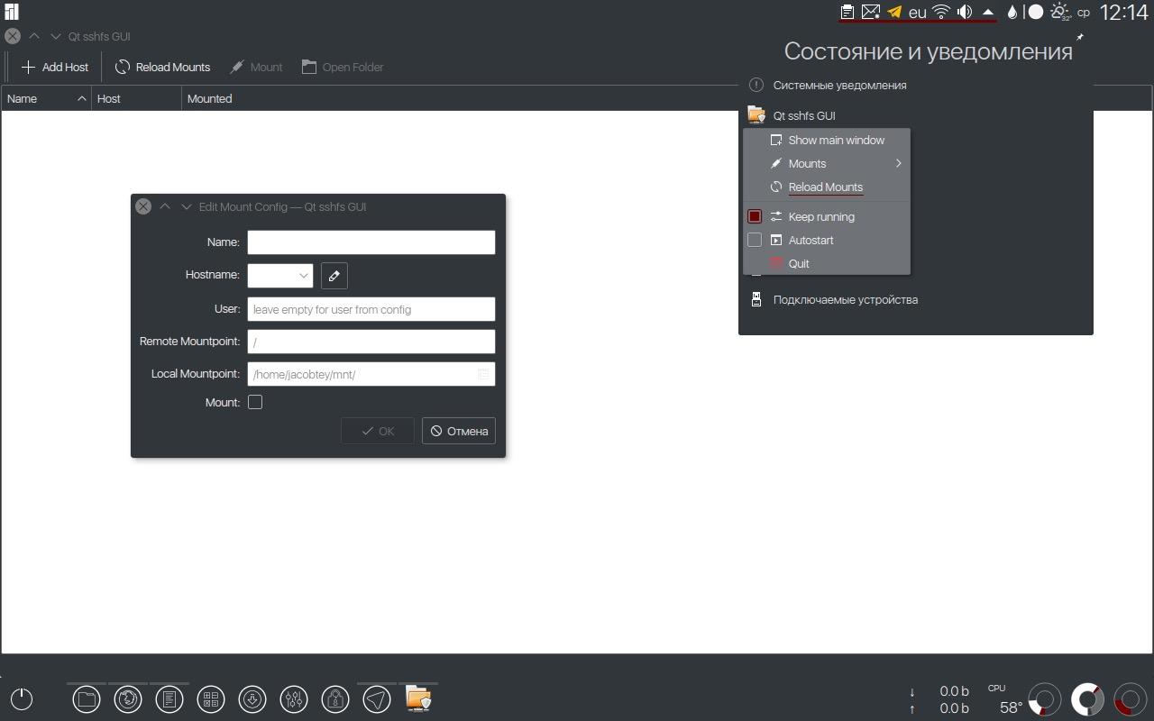Focus the Name input field
The width and height of the screenshot is (1154, 721).
tap(371, 242)
